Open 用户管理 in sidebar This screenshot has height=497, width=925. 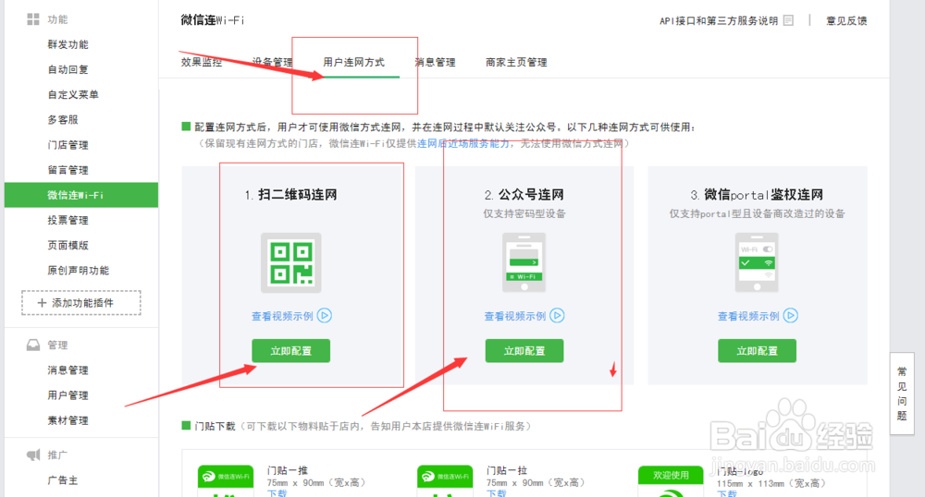click(68, 395)
